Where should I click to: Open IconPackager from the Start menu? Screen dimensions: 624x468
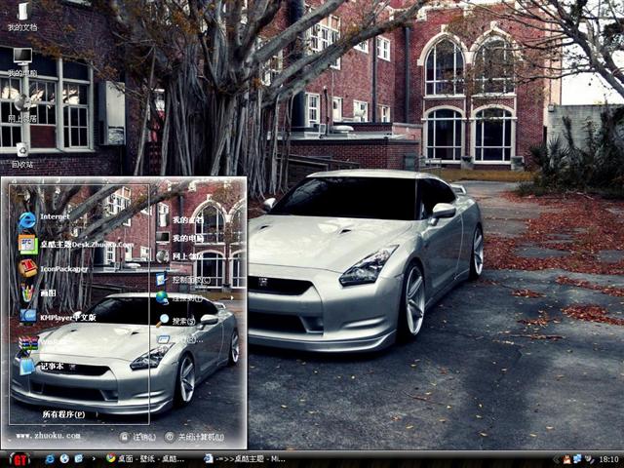click(53, 269)
